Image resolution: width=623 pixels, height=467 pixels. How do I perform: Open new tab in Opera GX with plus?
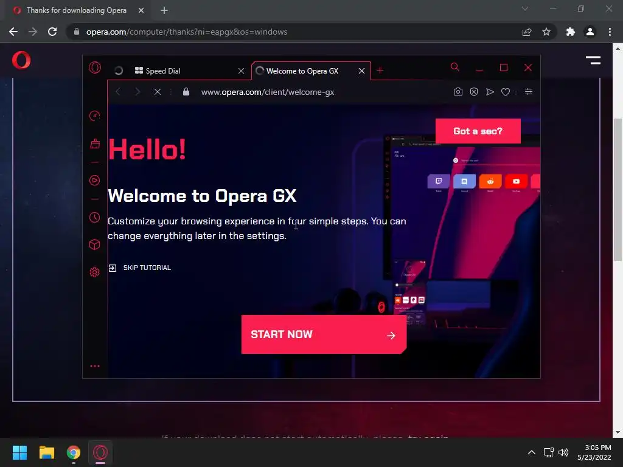(380, 71)
